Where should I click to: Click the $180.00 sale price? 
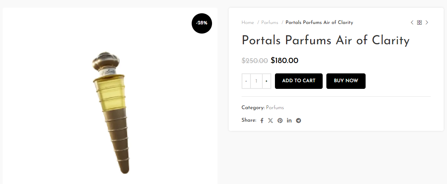[285, 60]
